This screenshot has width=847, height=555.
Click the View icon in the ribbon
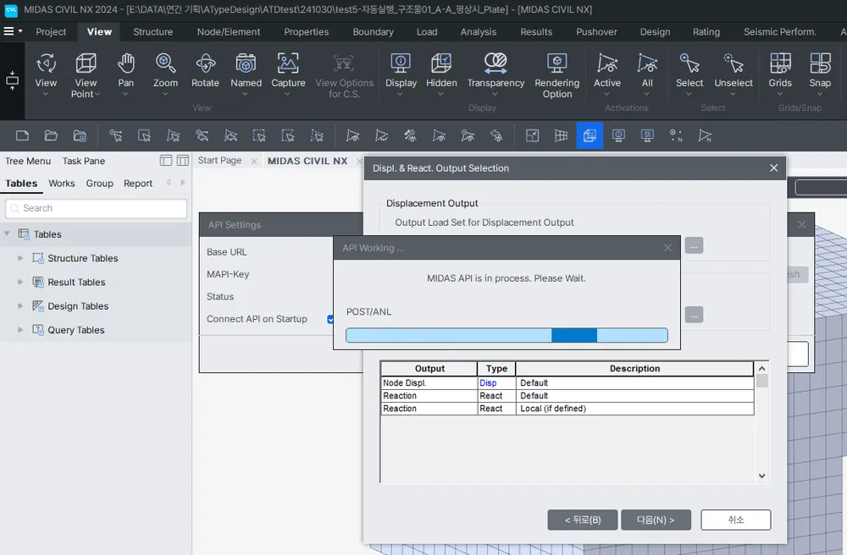pos(46,63)
